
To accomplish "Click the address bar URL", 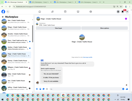I will 31,7.
